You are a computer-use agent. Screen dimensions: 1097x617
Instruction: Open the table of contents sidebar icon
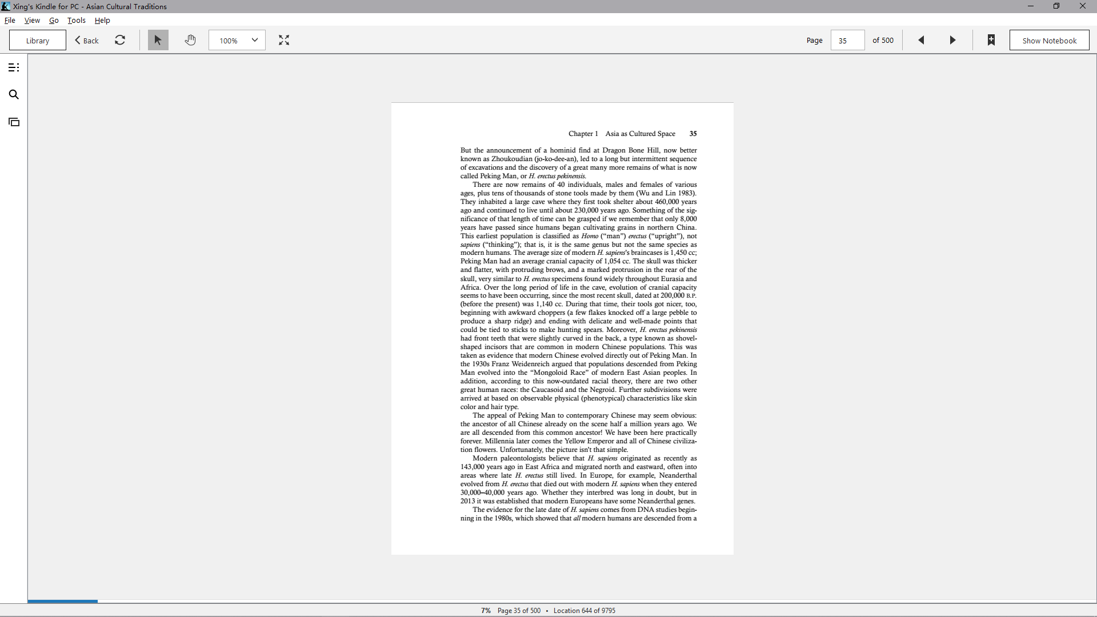(x=14, y=67)
